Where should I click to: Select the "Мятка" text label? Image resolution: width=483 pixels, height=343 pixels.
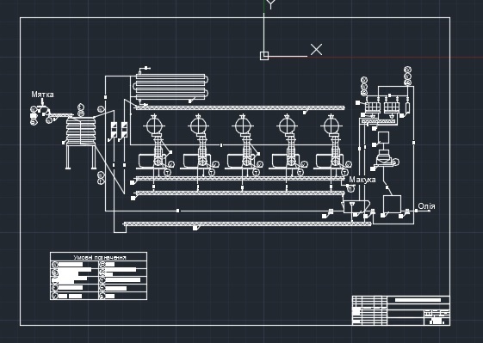[42, 95]
